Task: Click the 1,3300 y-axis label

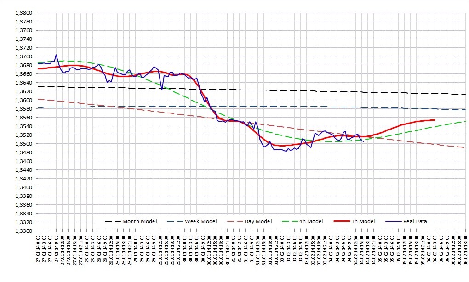Action: (23, 231)
